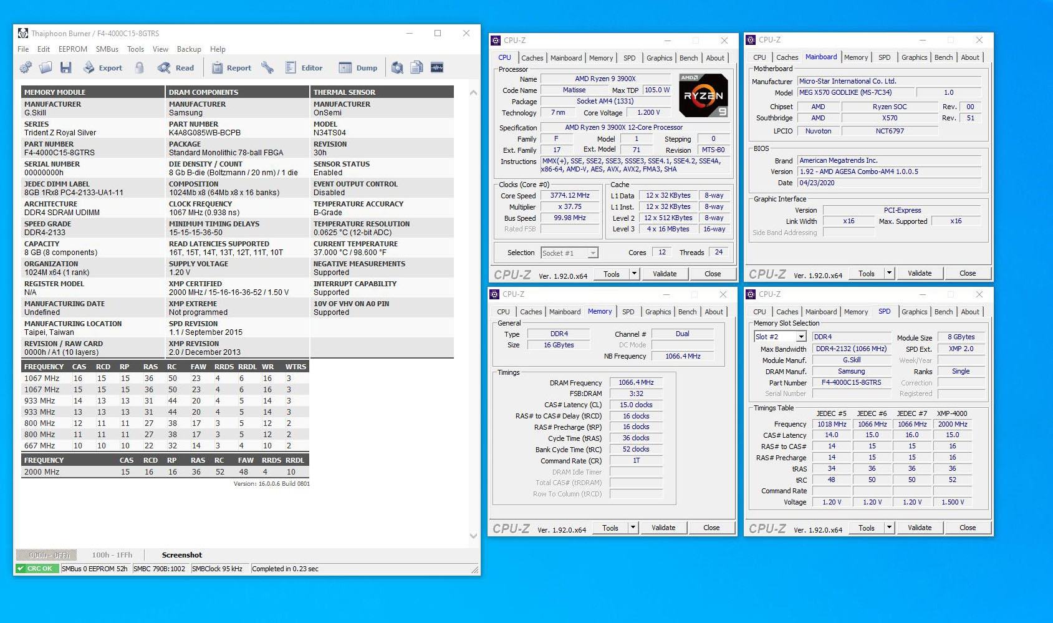Click the waveform monitor icon in toolbar
This screenshot has height=623, width=1053.
(x=437, y=67)
